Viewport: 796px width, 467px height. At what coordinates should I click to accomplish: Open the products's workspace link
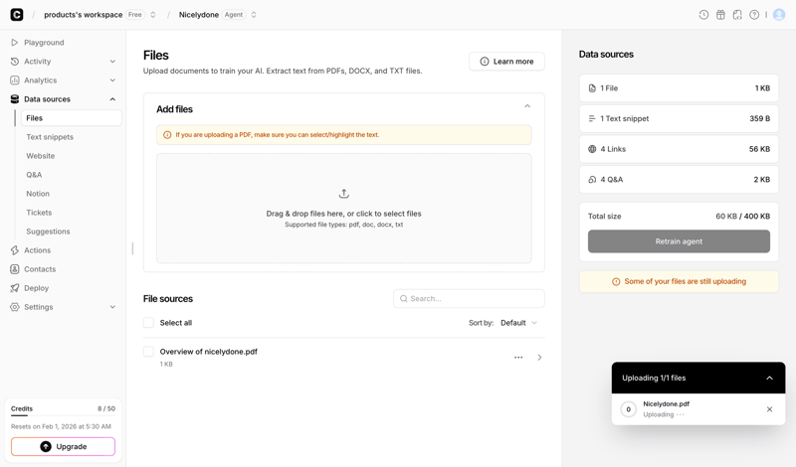click(84, 15)
